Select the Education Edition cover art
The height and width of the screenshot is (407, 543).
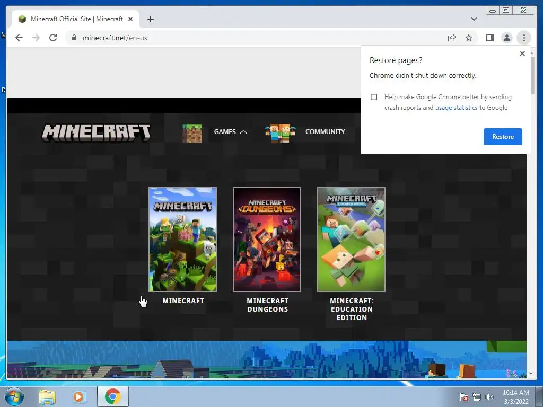pyautogui.click(x=351, y=240)
